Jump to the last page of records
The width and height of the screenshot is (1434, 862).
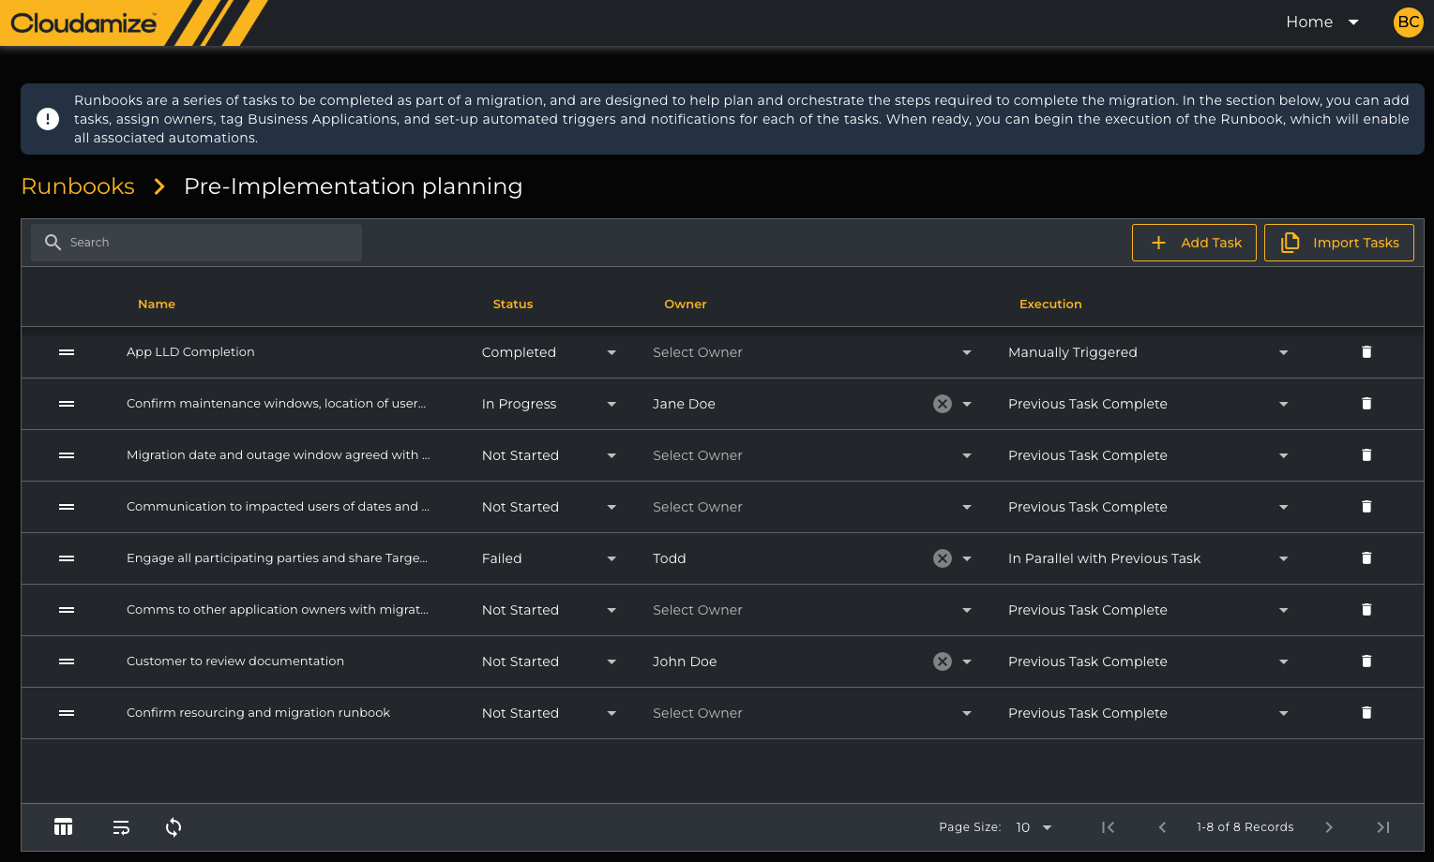pyautogui.click(x=1383, y=827)
